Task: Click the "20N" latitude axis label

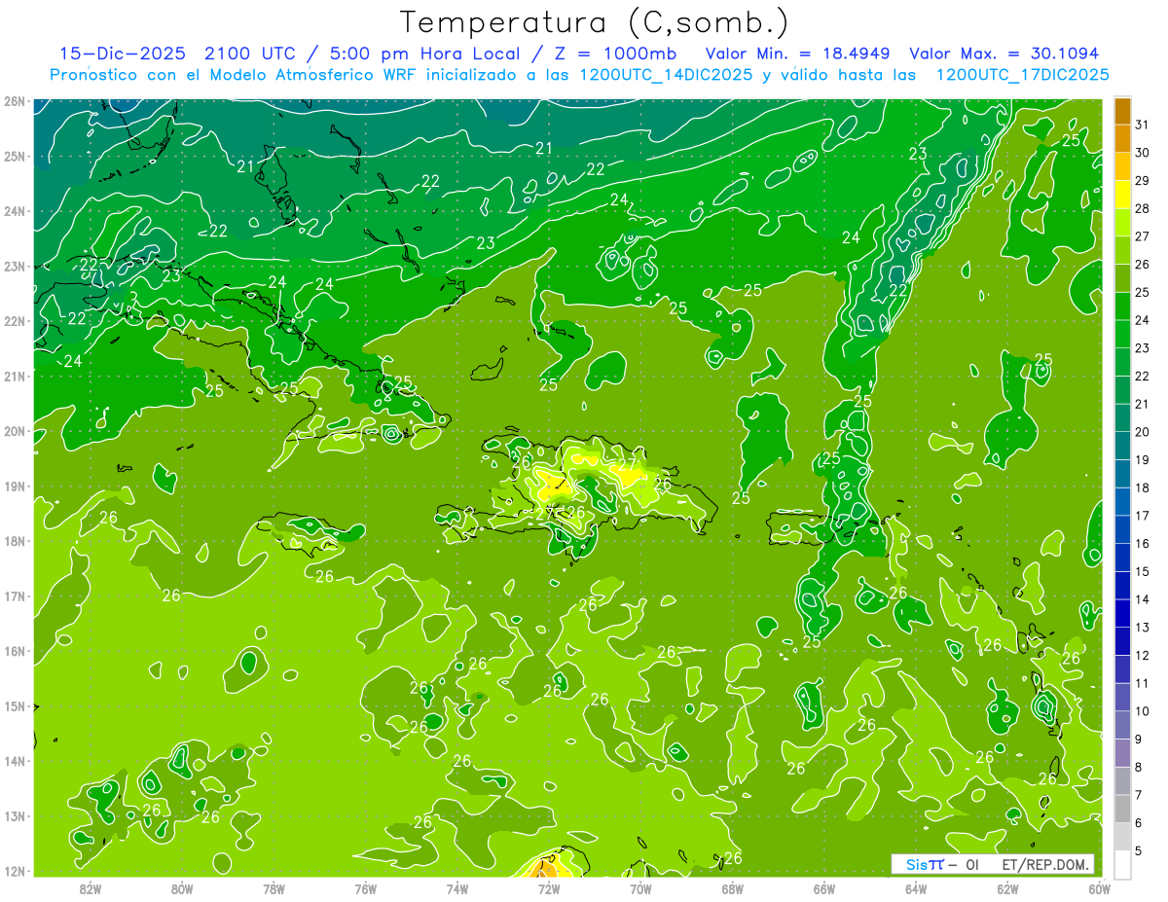Action: pos(15,431)
